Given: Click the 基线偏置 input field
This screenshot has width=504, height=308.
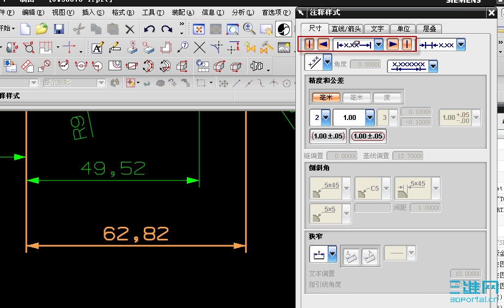Looking at the screenshot, I should click(x=408, y=156).
